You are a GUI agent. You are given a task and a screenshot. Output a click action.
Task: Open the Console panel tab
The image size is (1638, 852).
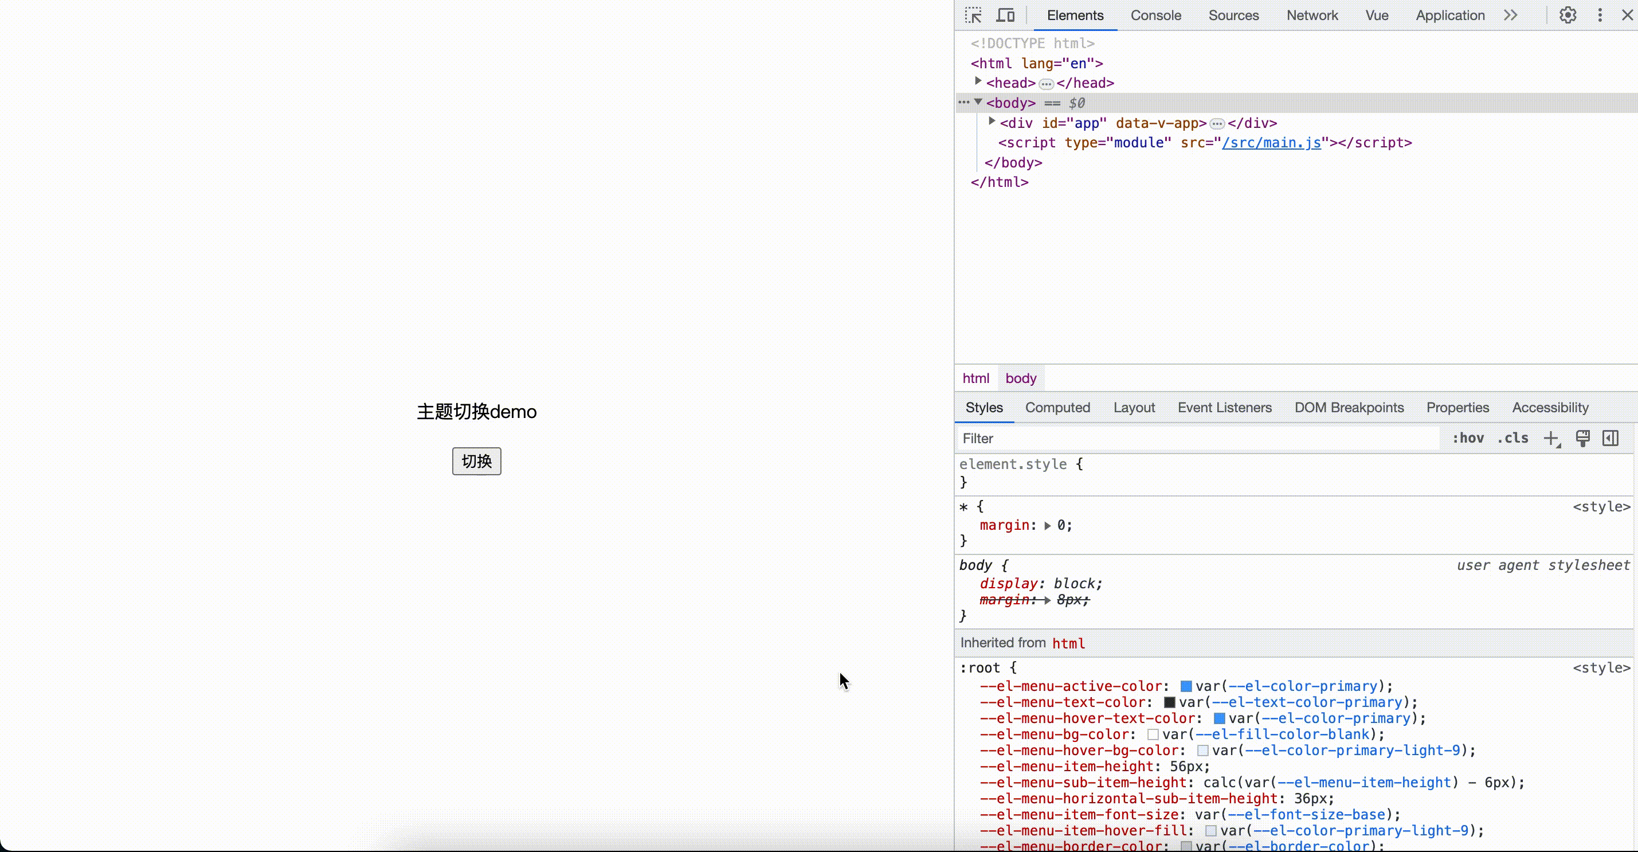(x=1156, y=15)
